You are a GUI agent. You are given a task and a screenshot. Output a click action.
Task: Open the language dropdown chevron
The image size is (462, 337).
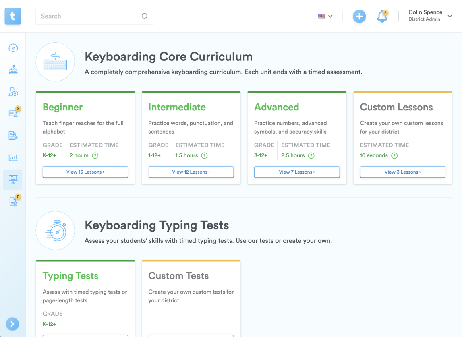tap(330, 16)
